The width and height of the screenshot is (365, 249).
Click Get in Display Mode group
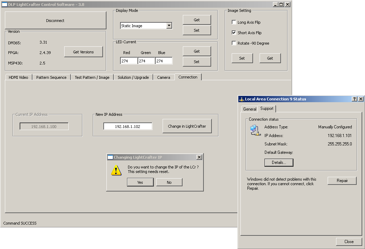(197, 20)
